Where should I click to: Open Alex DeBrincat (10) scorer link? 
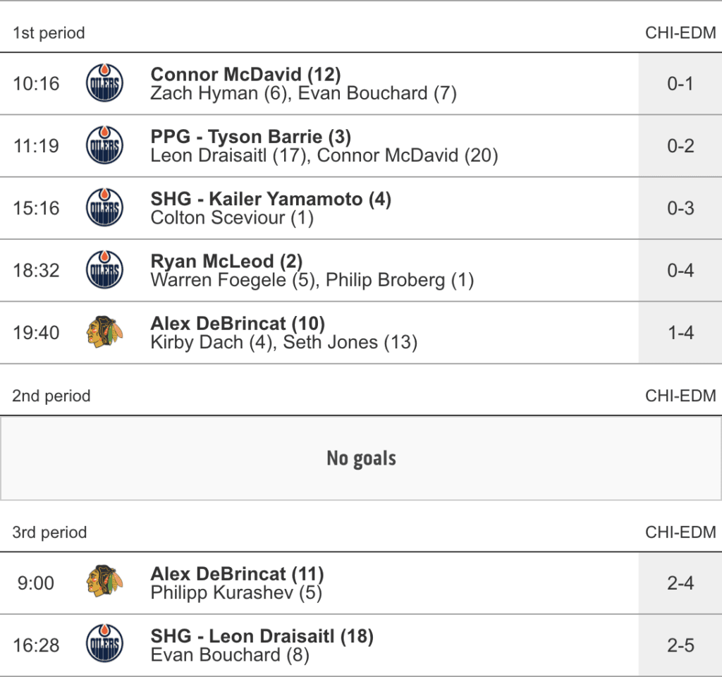point(238,323)
